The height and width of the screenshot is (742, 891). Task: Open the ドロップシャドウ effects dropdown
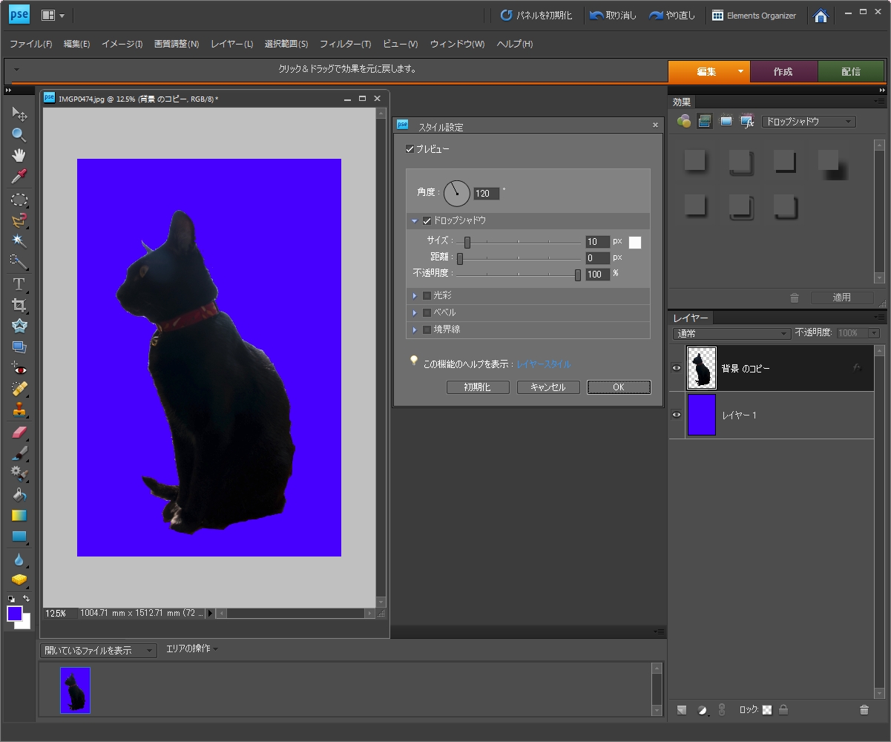809,122
